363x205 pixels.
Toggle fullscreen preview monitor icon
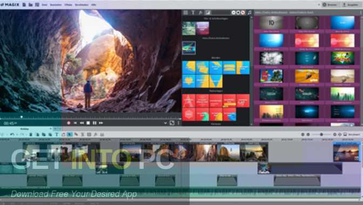coord(172,123)
